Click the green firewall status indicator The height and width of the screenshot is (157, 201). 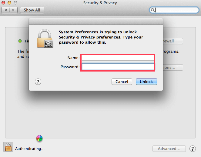20,41
